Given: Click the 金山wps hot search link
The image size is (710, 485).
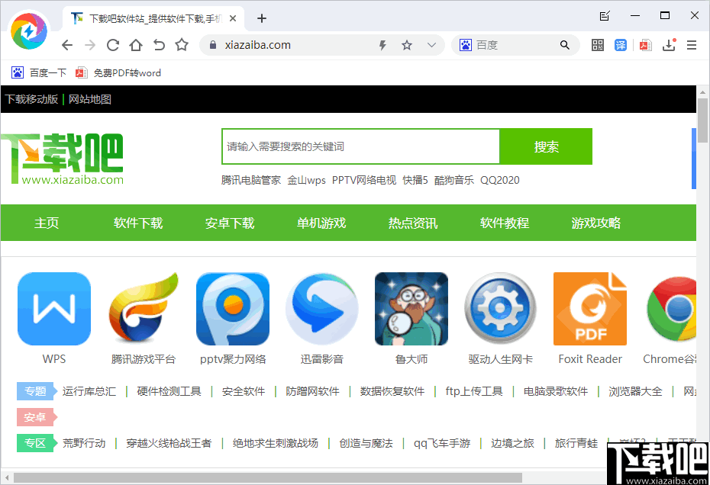Looking at the screenshot, I should pyautogui.click(x=307, y=180).
